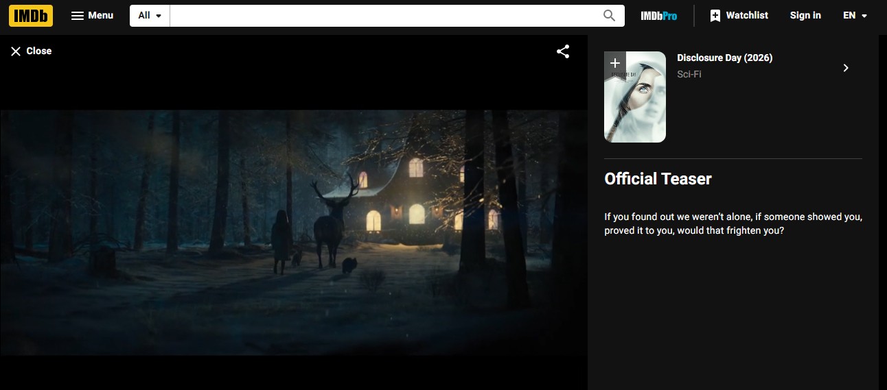This screenshot has height=390, width=887.
Task: Click the X icon to close the video
Action: [16, 51]
